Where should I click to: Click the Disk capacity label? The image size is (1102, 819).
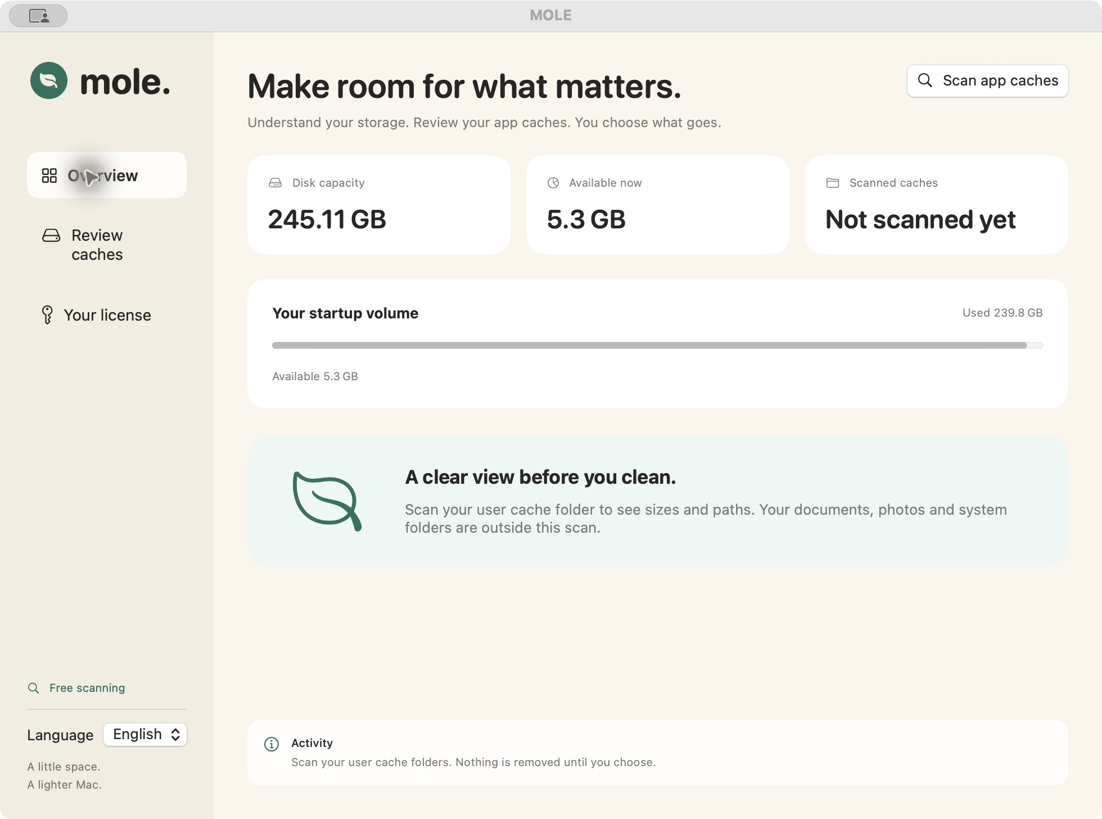(x=328, y=183)
